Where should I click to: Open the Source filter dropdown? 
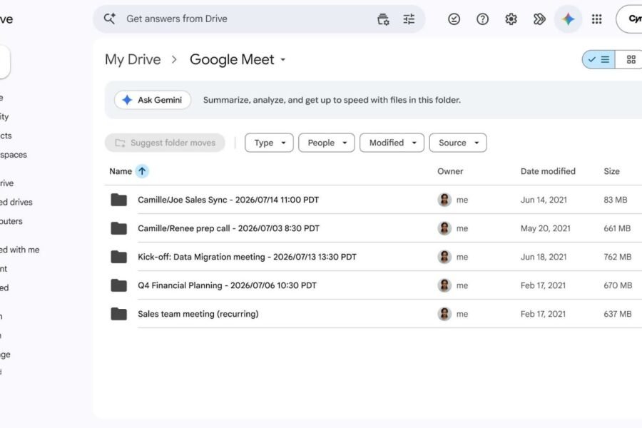(x=458, y=143)
